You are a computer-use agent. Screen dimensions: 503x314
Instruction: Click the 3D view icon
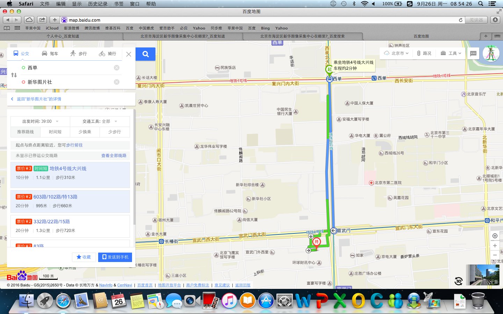tap(458, 281)
